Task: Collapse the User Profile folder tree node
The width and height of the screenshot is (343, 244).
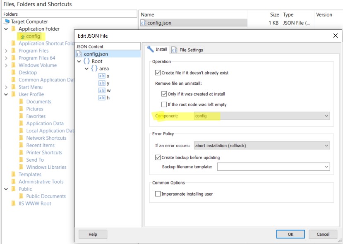Action: point(6,94)
